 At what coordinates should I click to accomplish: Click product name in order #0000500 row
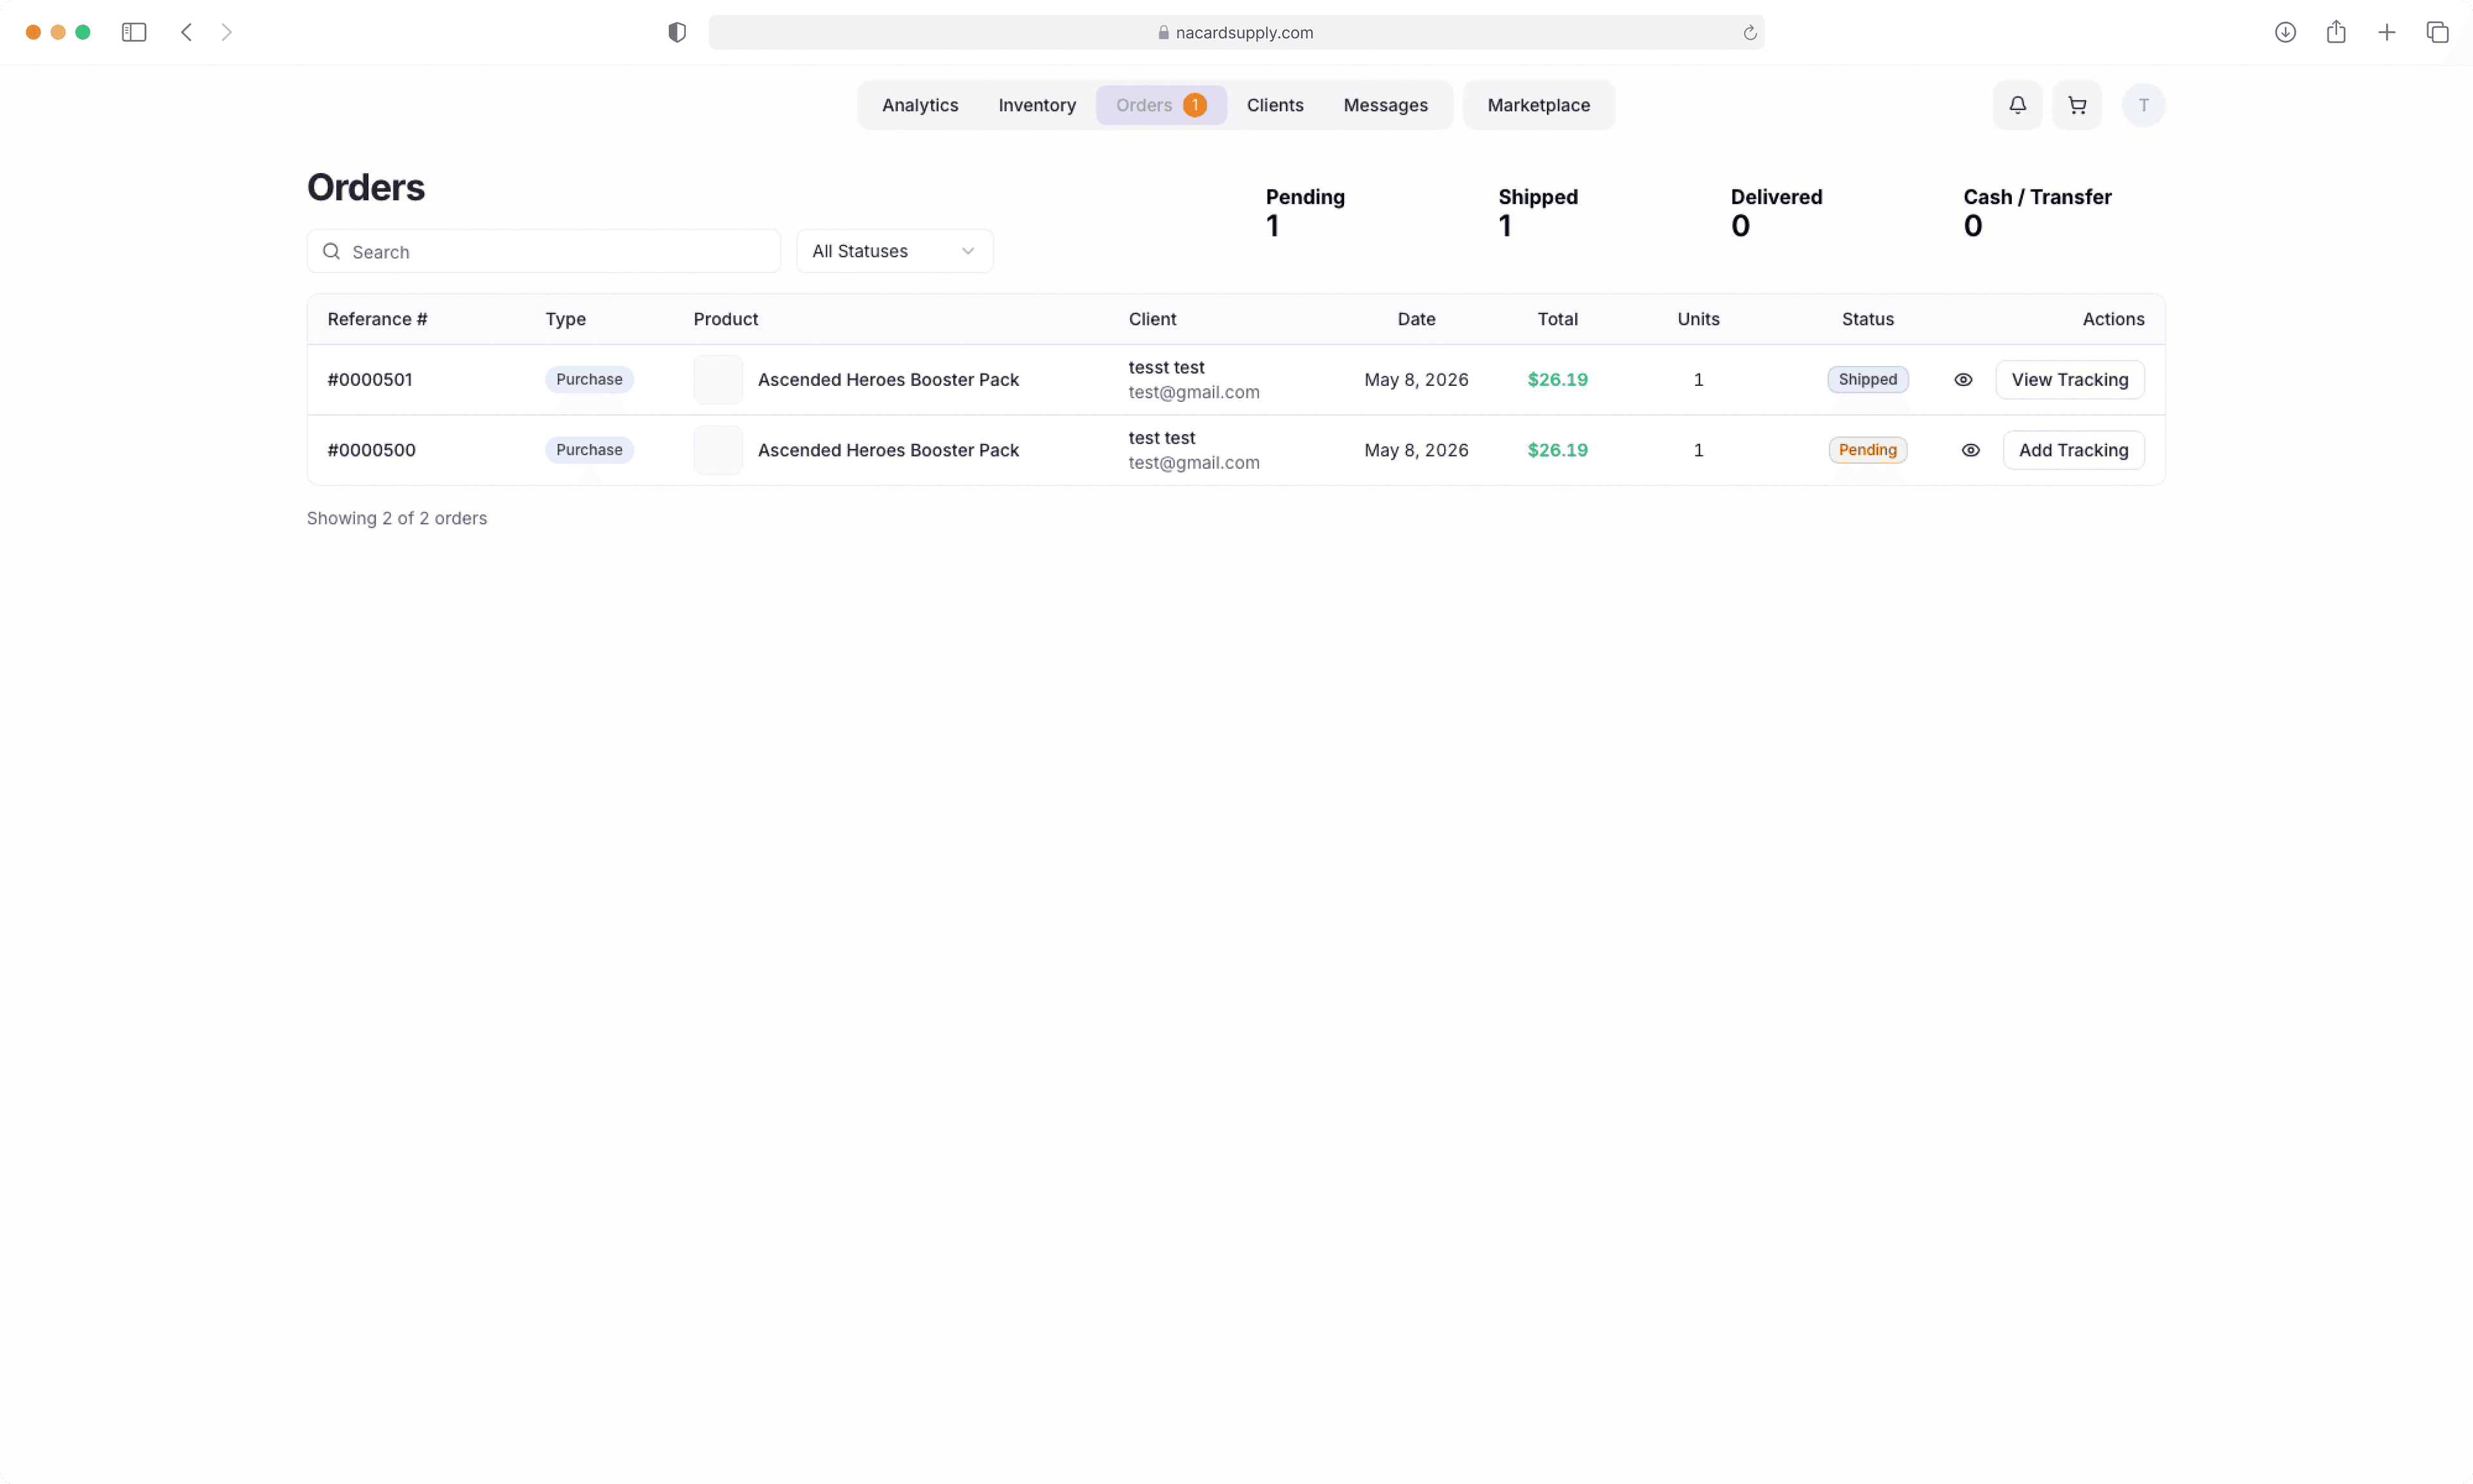tap(887, 450)
